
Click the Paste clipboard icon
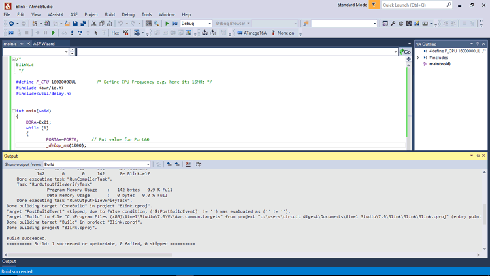(109, 24)
